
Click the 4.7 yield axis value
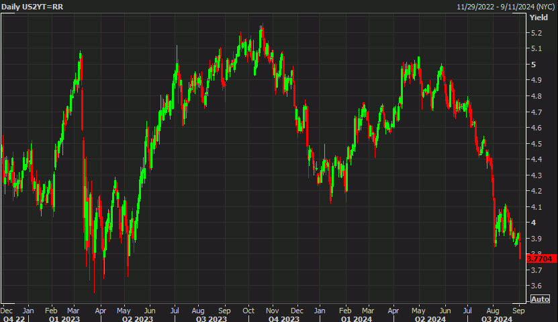click(536, 112)
